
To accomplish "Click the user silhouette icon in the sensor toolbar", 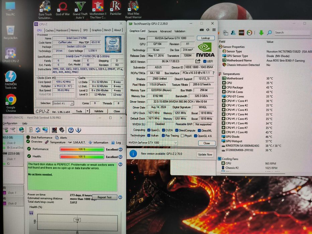I will (233, 33).
